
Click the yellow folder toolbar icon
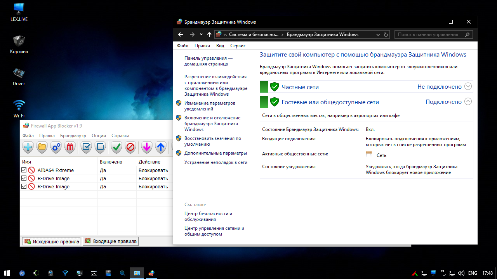(x=42, y=147)
